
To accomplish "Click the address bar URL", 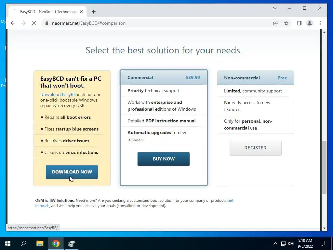I will [x=89, y=23].
